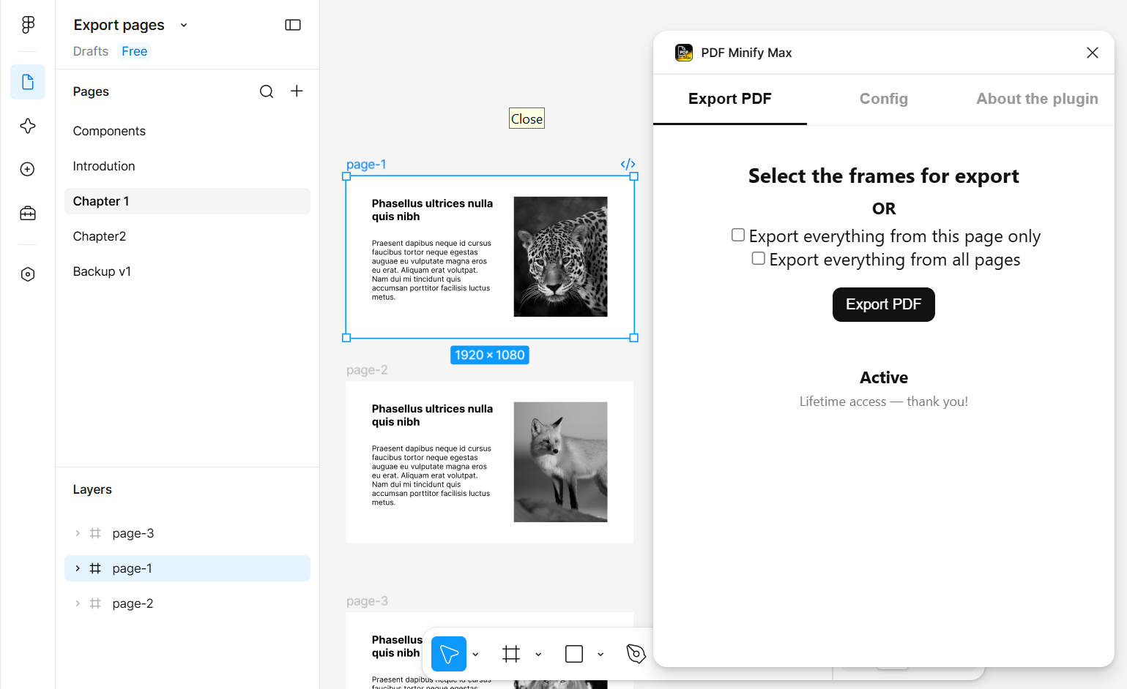Select the file pages sidebar icon
This screenshot has height=689, width=1127.
(28, 82)
